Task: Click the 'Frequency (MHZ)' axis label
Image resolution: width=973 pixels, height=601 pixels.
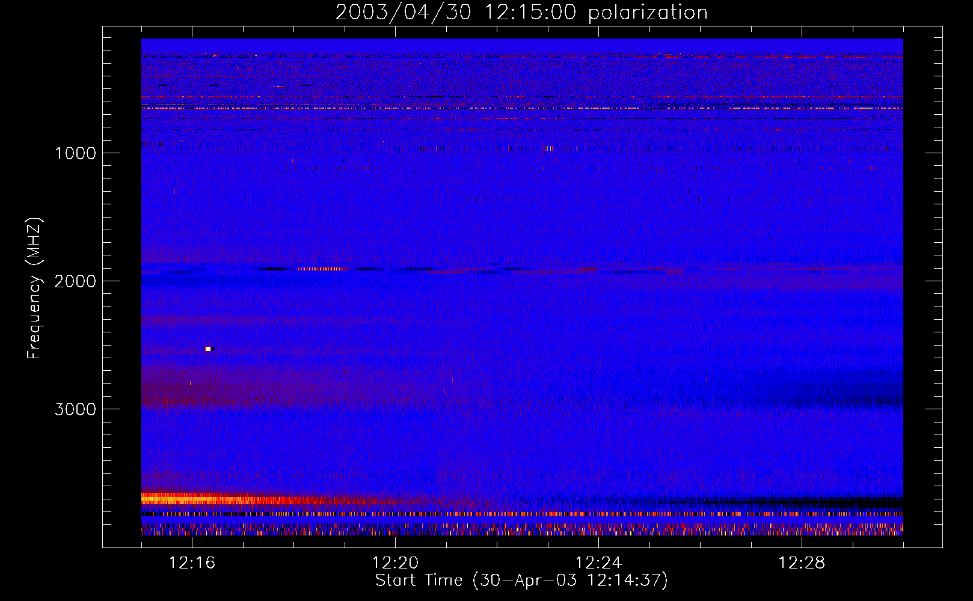Action: point(35,288)
